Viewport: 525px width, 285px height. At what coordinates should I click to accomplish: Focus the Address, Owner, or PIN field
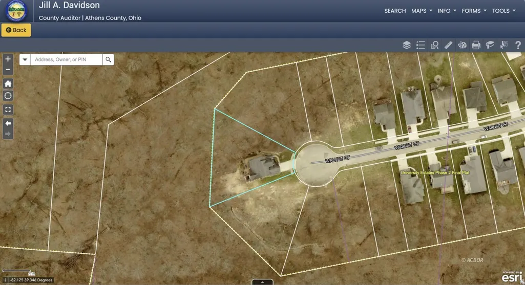coord(66,59)
